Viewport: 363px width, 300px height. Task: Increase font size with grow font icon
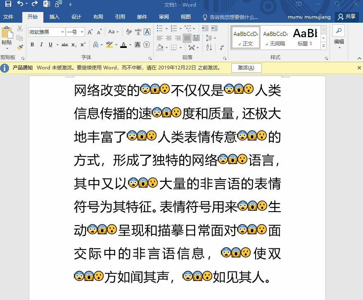[x=90, y=32]
